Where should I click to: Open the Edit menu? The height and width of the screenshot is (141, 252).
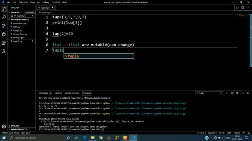pyautogui.click(x=15, y=2)
